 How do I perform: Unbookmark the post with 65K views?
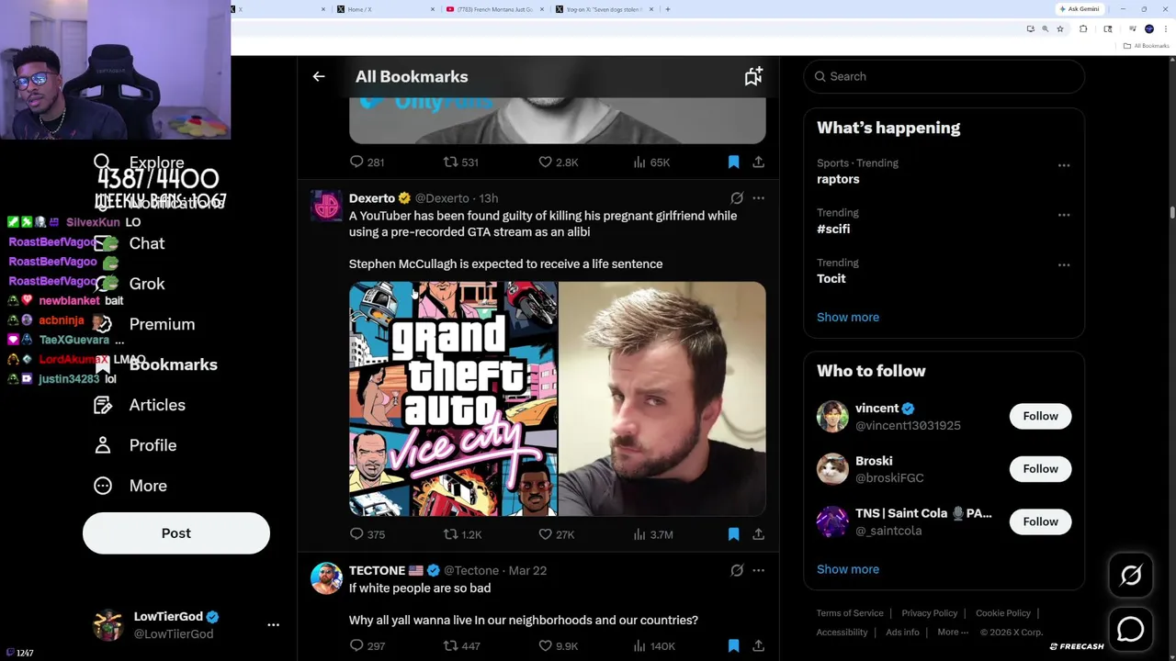coord(733,162)
